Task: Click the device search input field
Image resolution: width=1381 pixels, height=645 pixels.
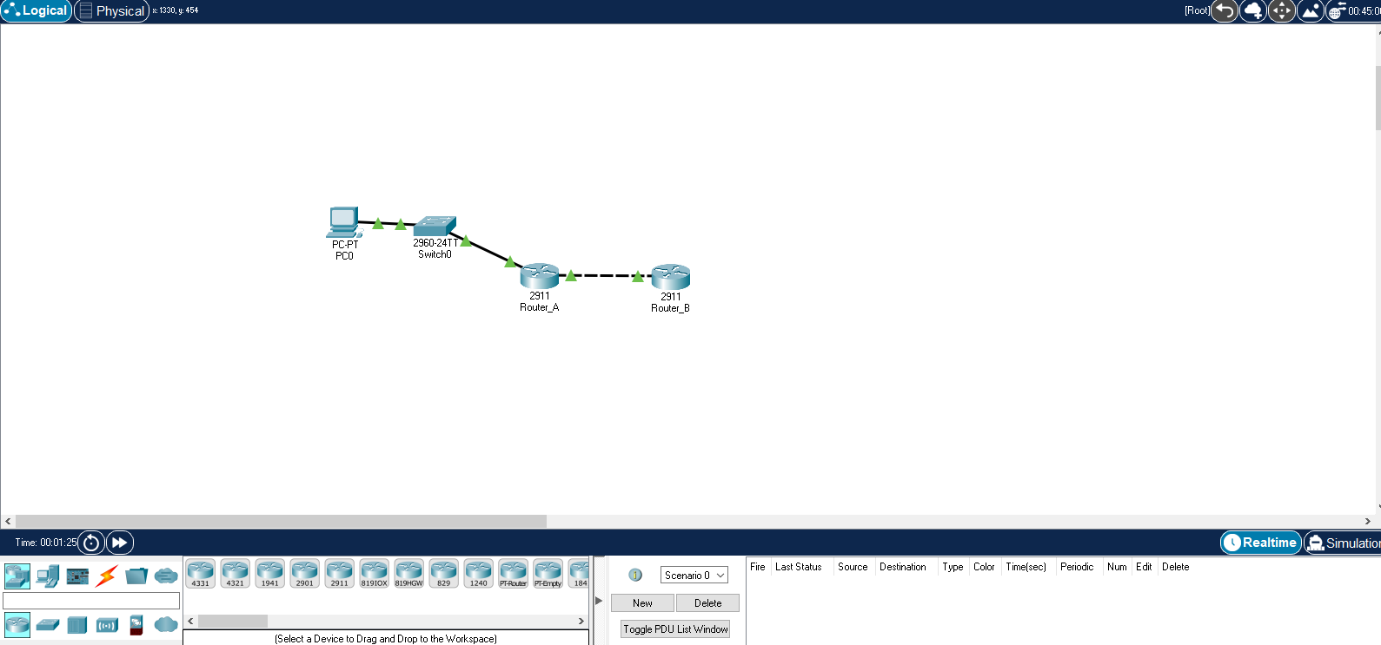Action: 91,601
